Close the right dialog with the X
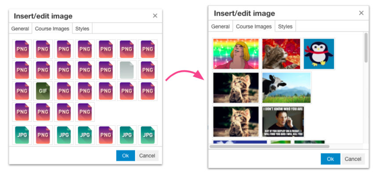The image size is (378, 174). 361,13
